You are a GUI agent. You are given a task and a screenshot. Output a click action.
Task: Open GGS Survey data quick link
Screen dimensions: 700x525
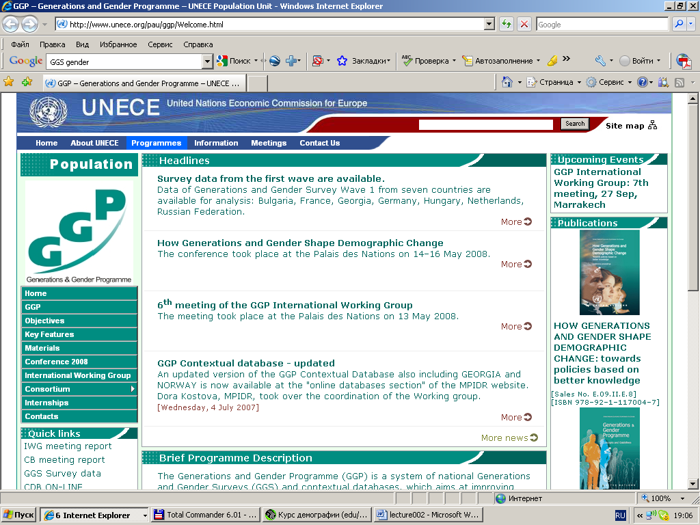[62, 473]
